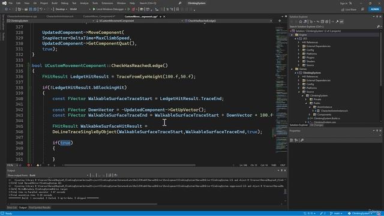
Task: Start Local Windows Debugger
Action: (x=108, y=9)
